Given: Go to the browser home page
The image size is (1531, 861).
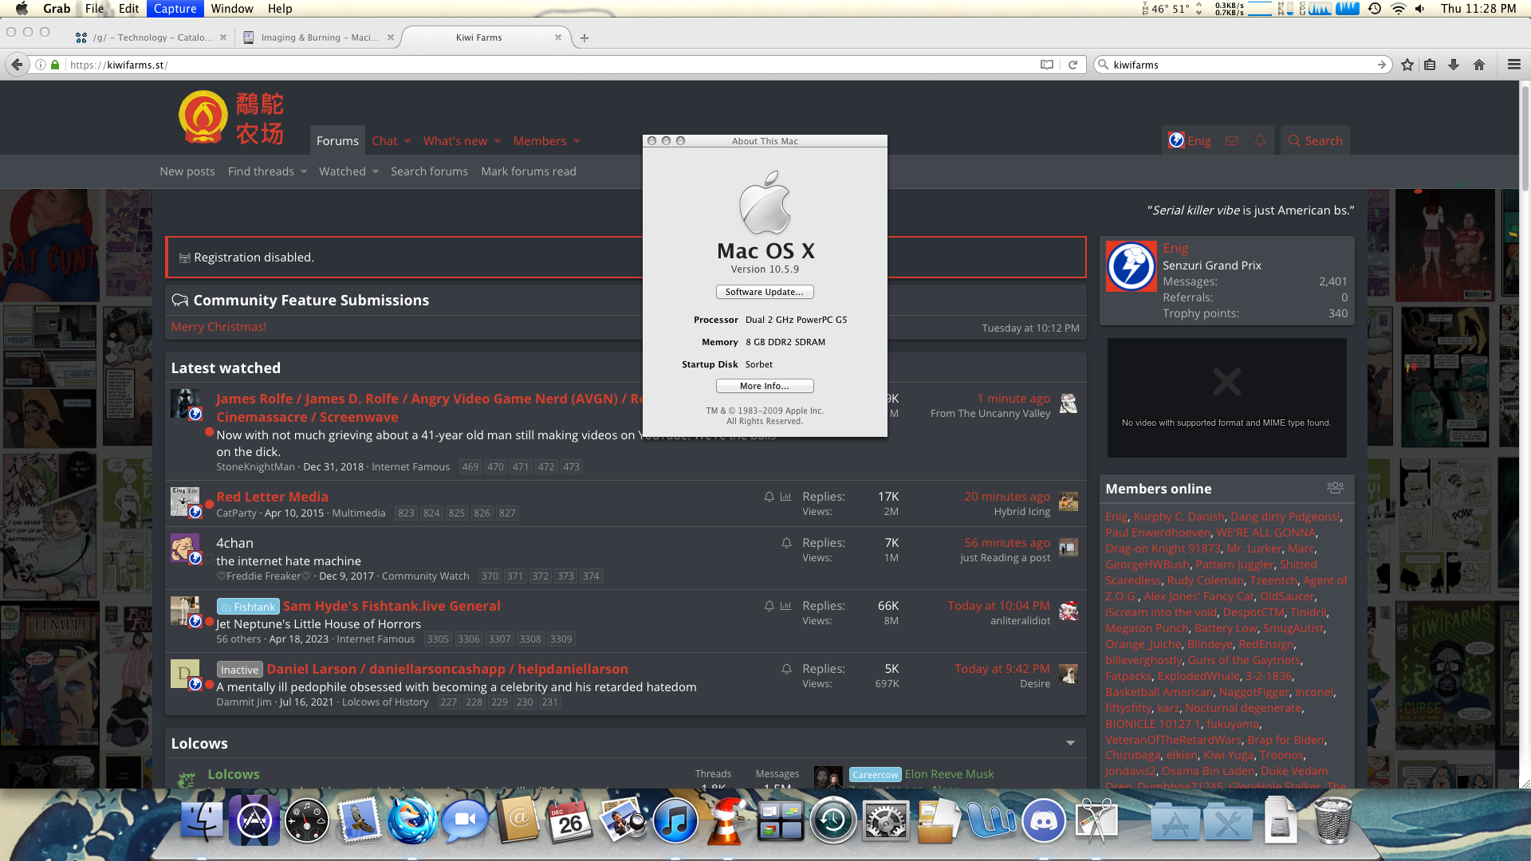Looking at the screenshot, I should [x=1479, y=65].
